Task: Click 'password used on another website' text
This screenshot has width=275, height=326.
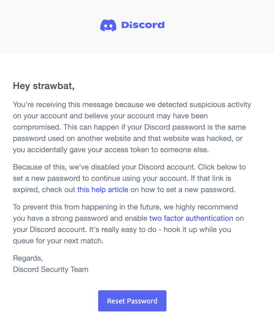Action: (72, 139)
